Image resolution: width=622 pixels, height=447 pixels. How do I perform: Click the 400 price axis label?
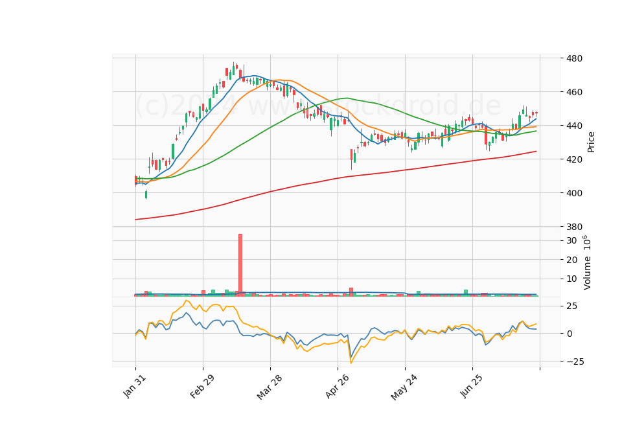coord(573,193)
